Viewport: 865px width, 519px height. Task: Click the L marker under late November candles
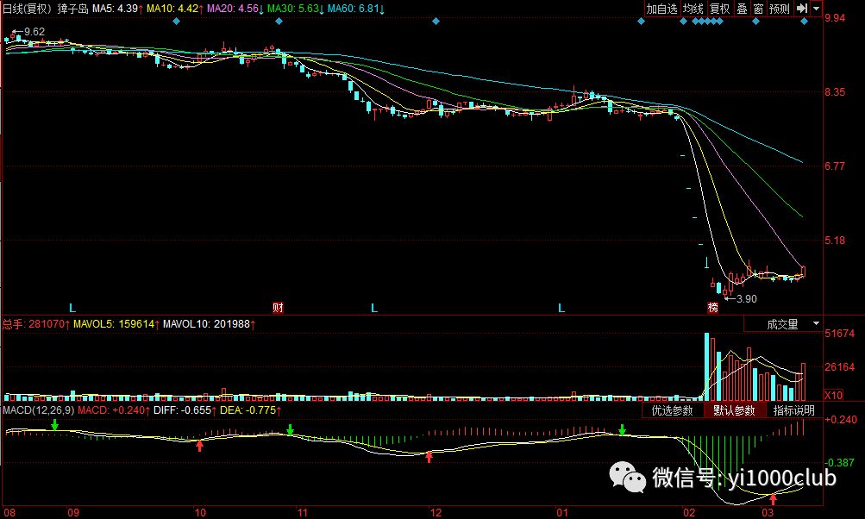374,308
